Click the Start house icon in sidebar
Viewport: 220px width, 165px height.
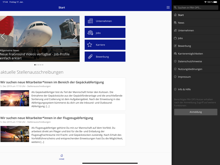tap(175, 15)
